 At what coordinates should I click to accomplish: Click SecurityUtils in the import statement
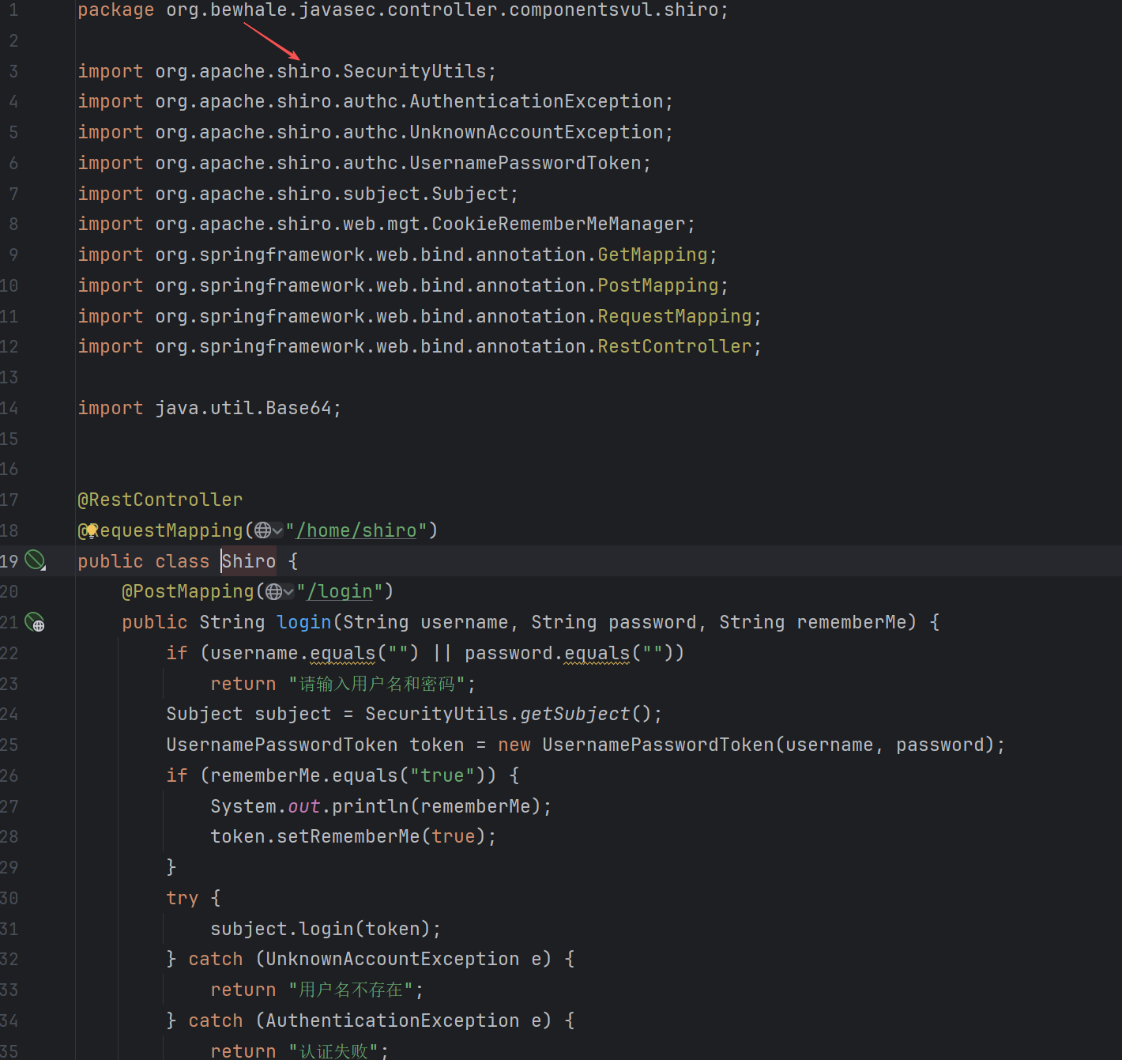click(x=415, y=71)
